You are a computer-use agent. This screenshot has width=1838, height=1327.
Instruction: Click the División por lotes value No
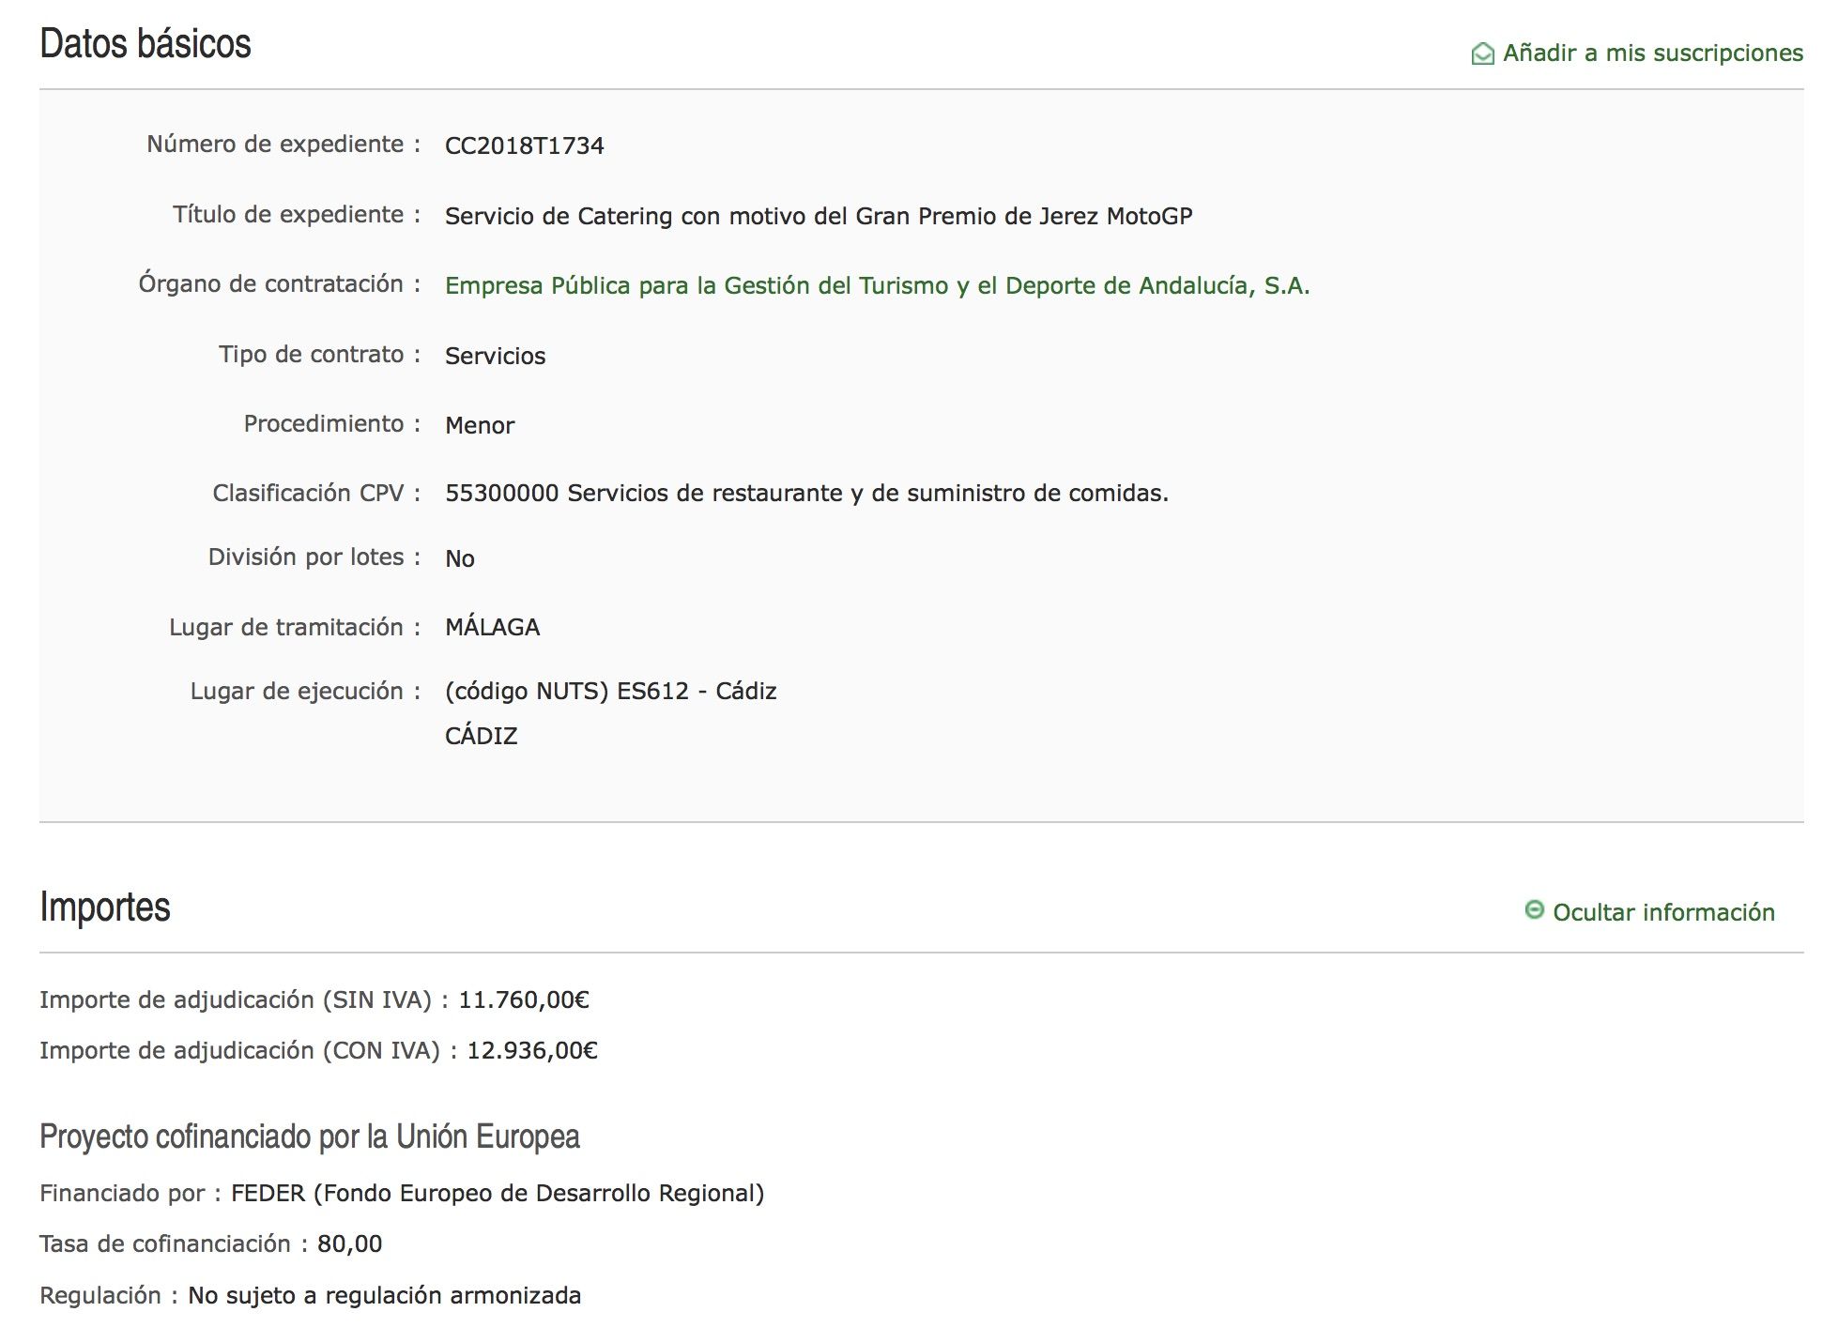(x=460, y=558)
